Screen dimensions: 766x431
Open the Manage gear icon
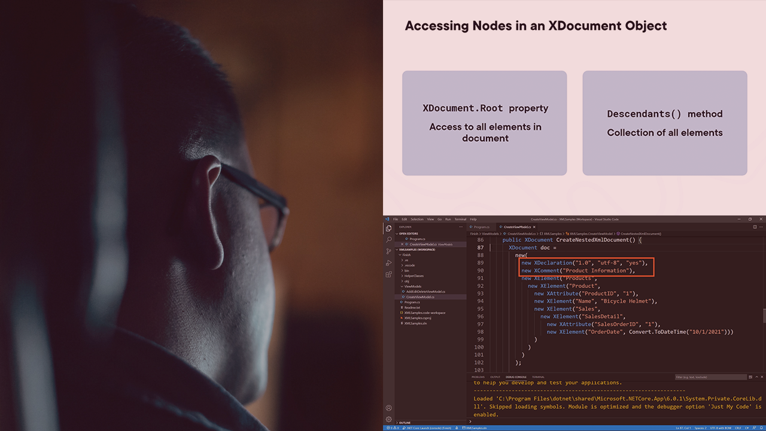click(388, 419)
